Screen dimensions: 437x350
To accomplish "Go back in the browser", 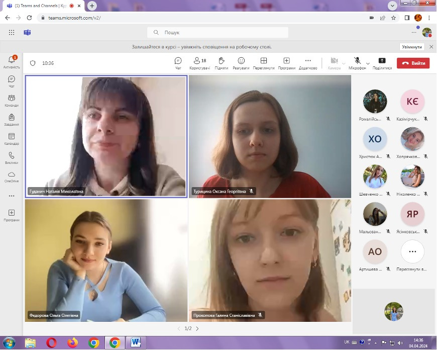I will 8,18.
